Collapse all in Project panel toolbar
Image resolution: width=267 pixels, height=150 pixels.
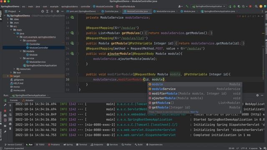tap(52, 11)
